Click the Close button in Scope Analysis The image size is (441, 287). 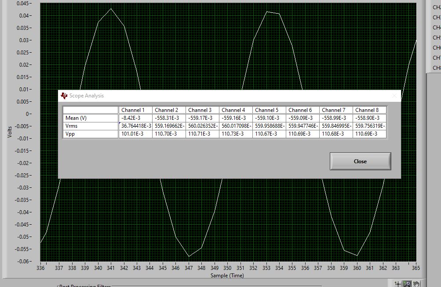point(360,161)
